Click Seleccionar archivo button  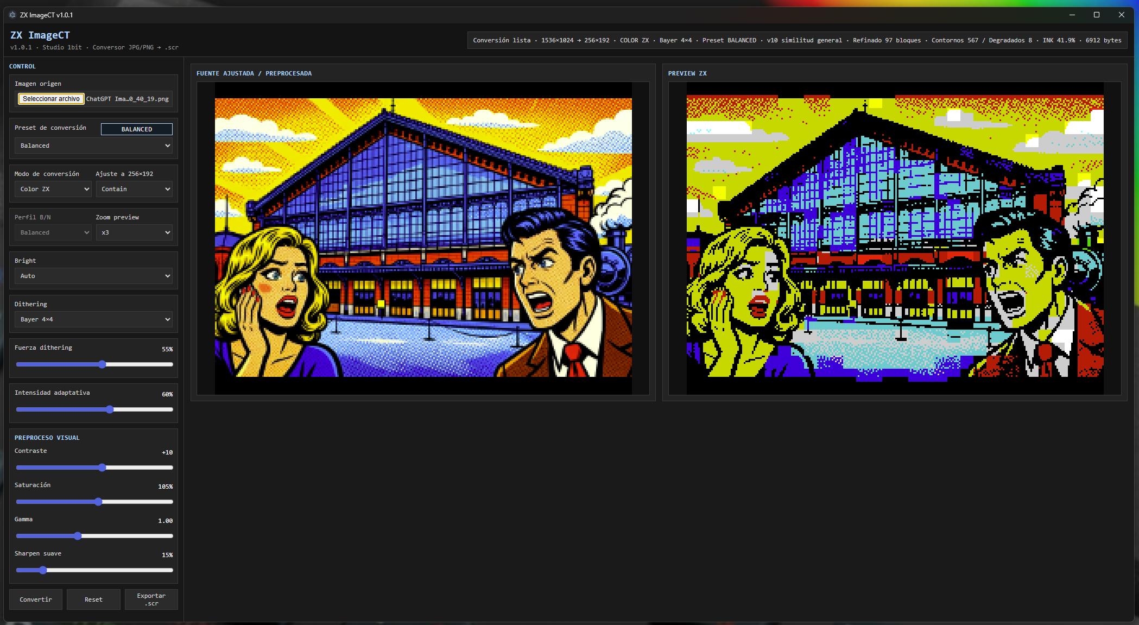[x=51, y=99]
